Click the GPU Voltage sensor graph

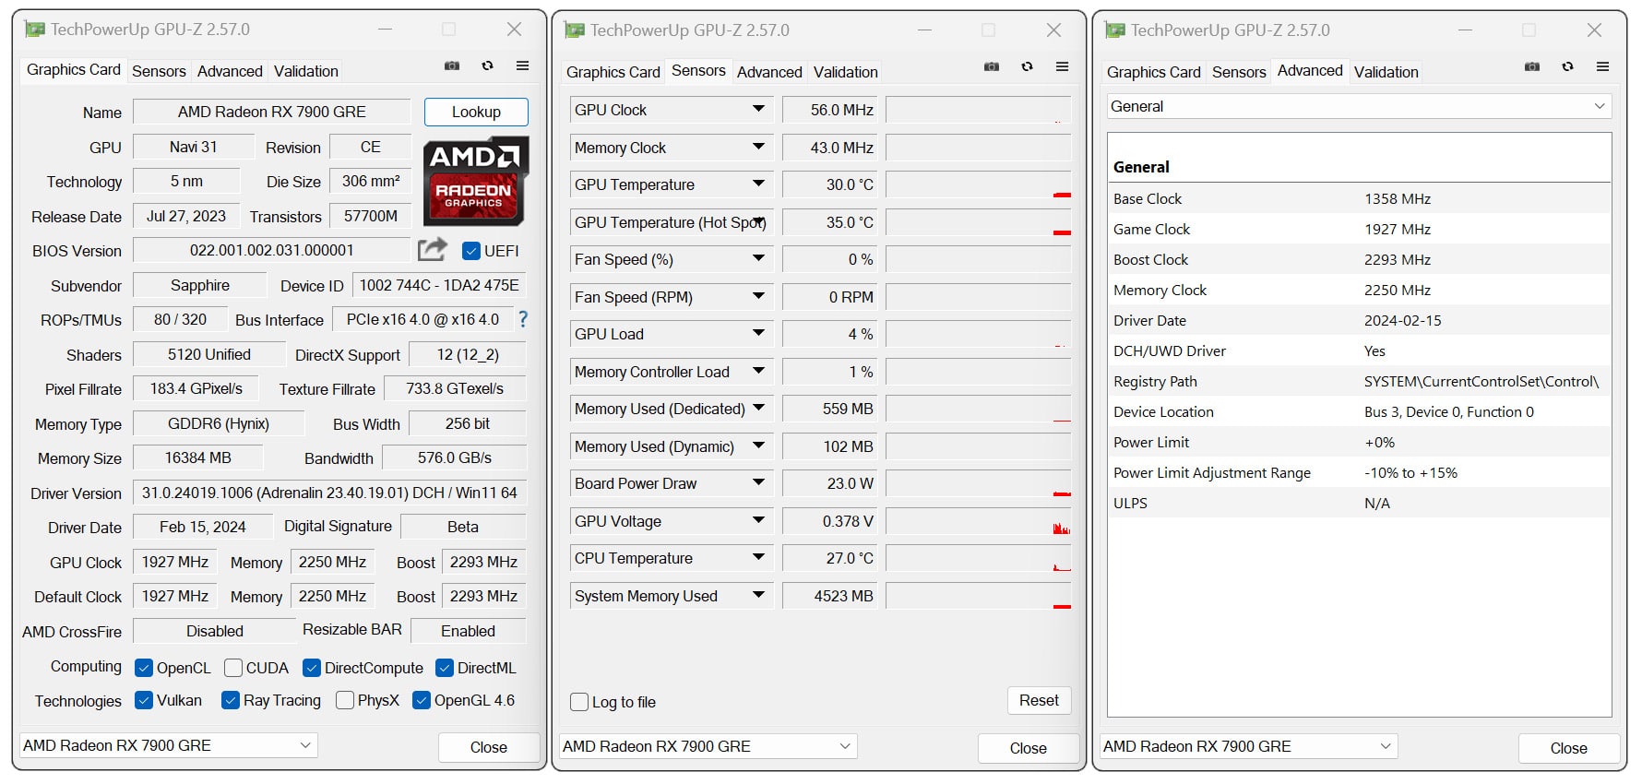[x=979, y=521]
